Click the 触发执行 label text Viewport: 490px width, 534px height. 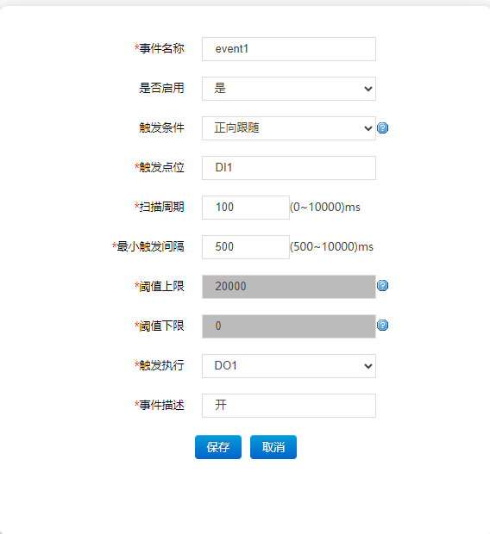point(161,365)
